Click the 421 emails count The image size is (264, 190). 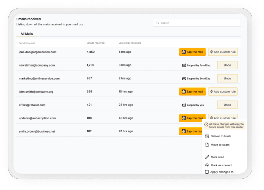[x=89, y=105]
